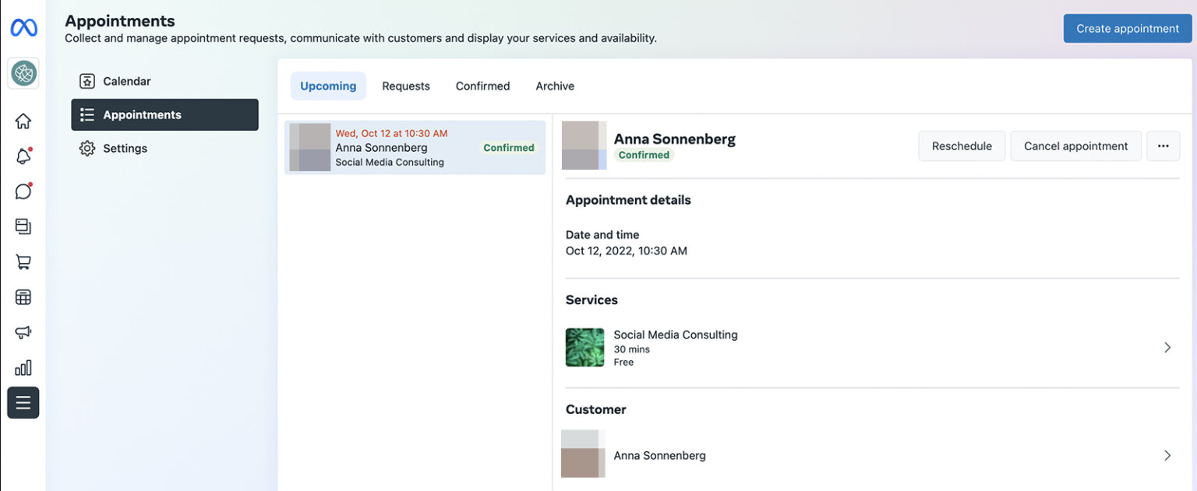The image size is (1197, 491).
Task: Open Calendar from the Appointments menu
Action: pos(126,80)
